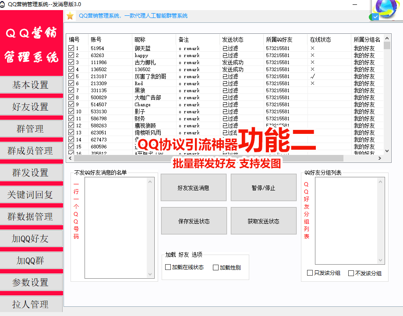Screen dimensions: 403x316
Task: Sort by the 在线状态 column header
Action: pos(329,39)
